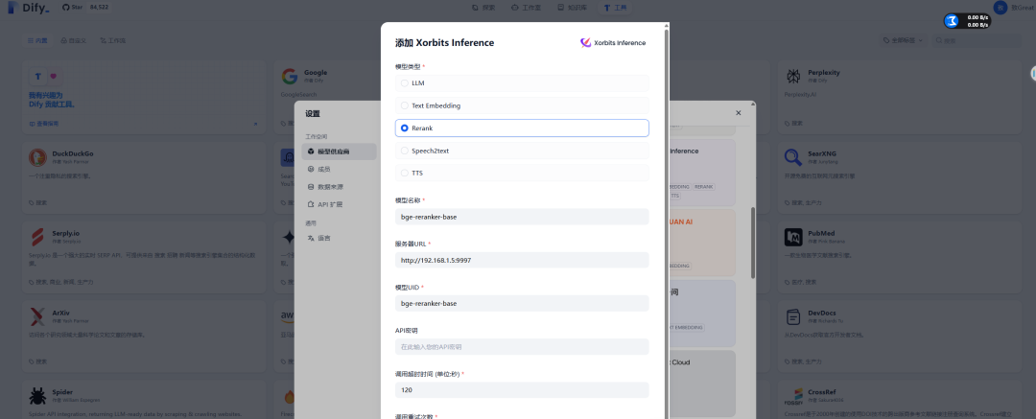Click the Xorbits Inference logo in dialog header

point(612,43)
